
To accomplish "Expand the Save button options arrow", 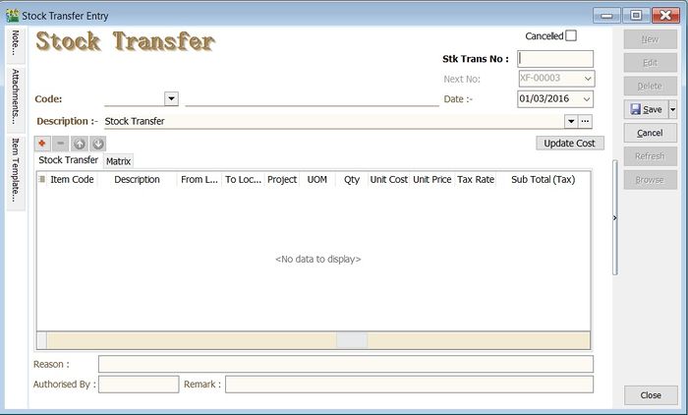I will tap(672, 109).
